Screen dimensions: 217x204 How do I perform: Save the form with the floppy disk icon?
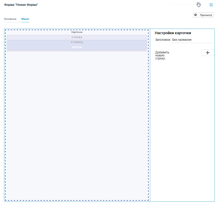(x=211, y=5)
